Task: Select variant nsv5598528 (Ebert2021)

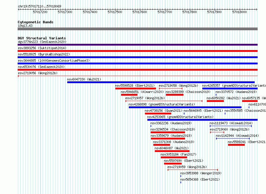Action: 135,86
